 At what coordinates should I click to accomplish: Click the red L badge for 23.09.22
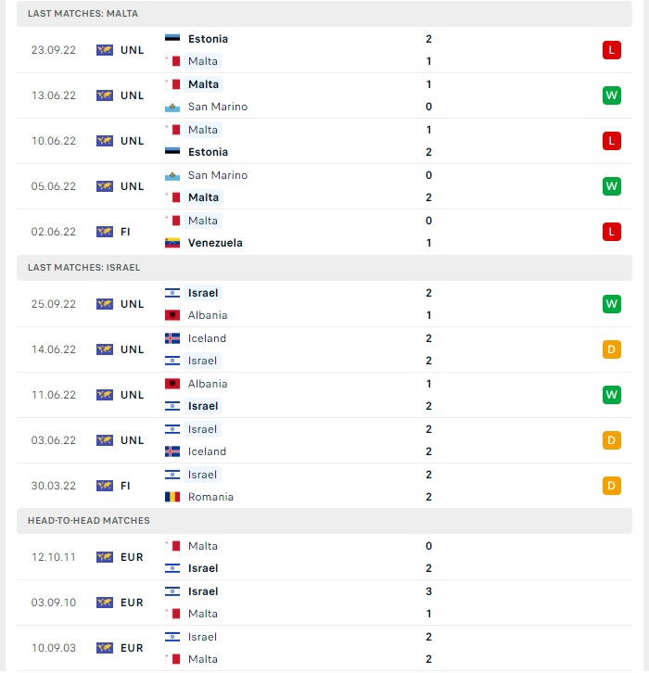click(611, 50)
